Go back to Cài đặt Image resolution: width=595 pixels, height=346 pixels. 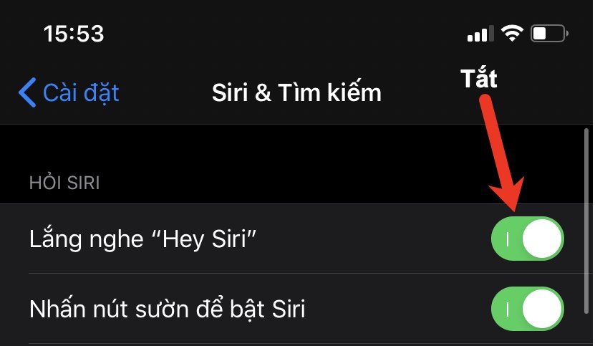(x=80, y=93)
